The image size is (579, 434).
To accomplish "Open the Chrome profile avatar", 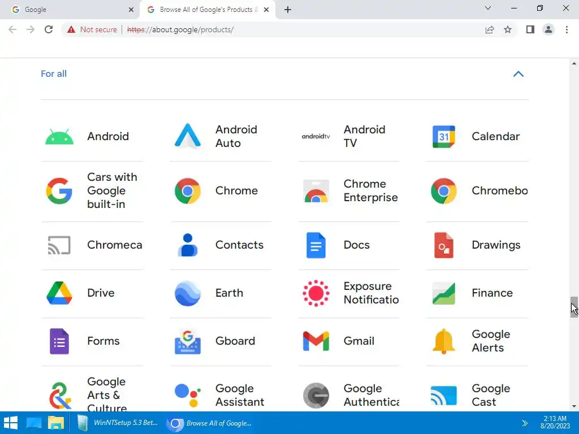I will click(x=548, y=29).
